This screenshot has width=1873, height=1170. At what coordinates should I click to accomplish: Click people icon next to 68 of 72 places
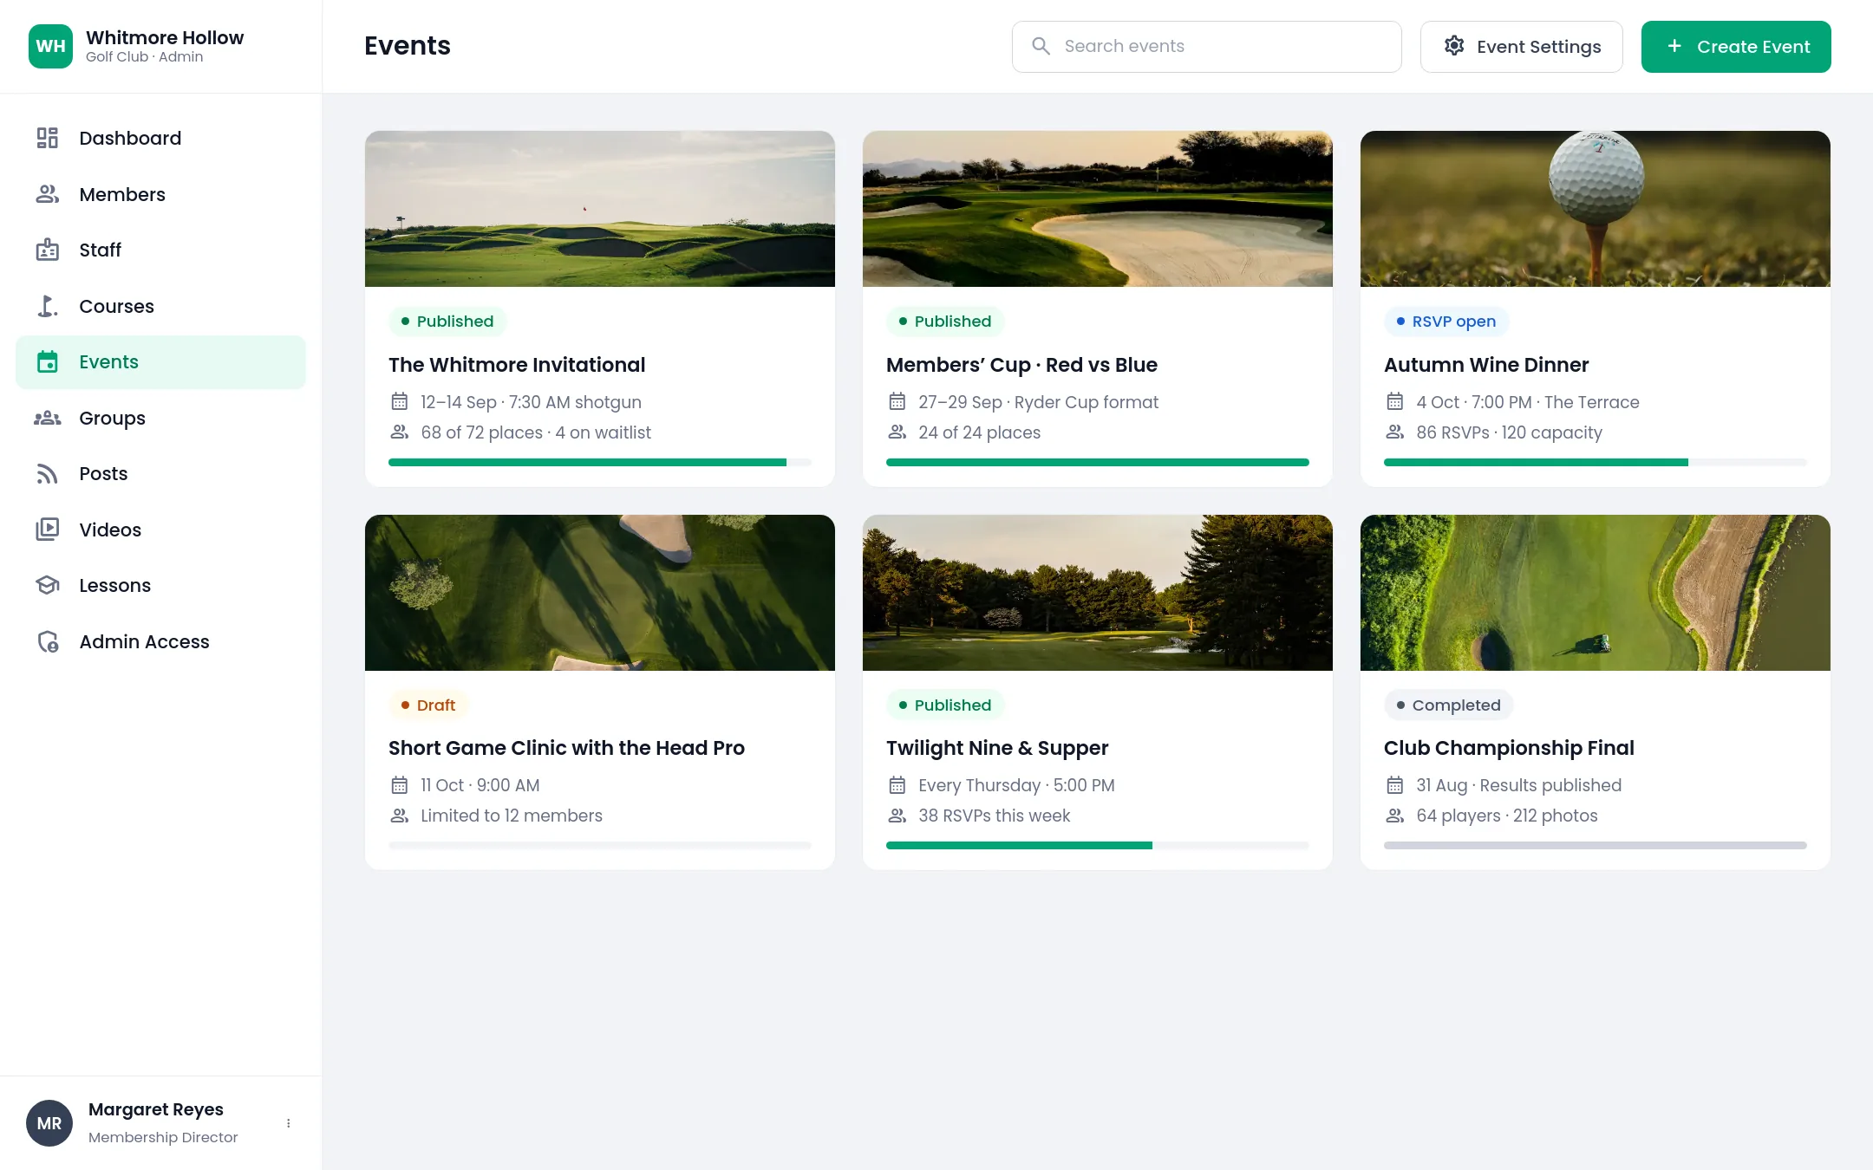[400, 432]
